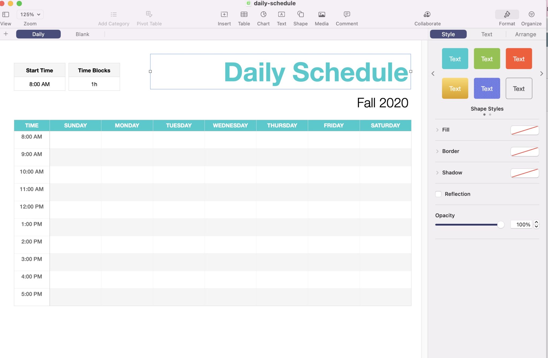The width and height of the screenshot is (548, 358).
Task: Click the 8:00 AM Start Time cell
Action: coord(40,84)
